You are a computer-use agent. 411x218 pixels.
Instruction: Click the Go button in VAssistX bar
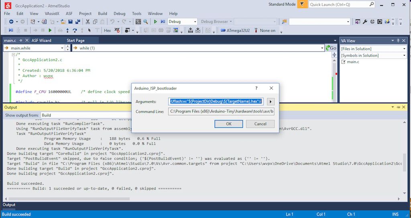pos(331,48)
